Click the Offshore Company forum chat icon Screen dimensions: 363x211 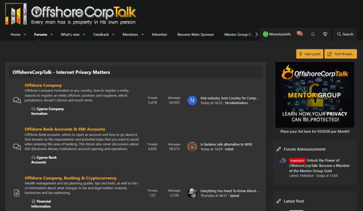(x=17, y=100)
